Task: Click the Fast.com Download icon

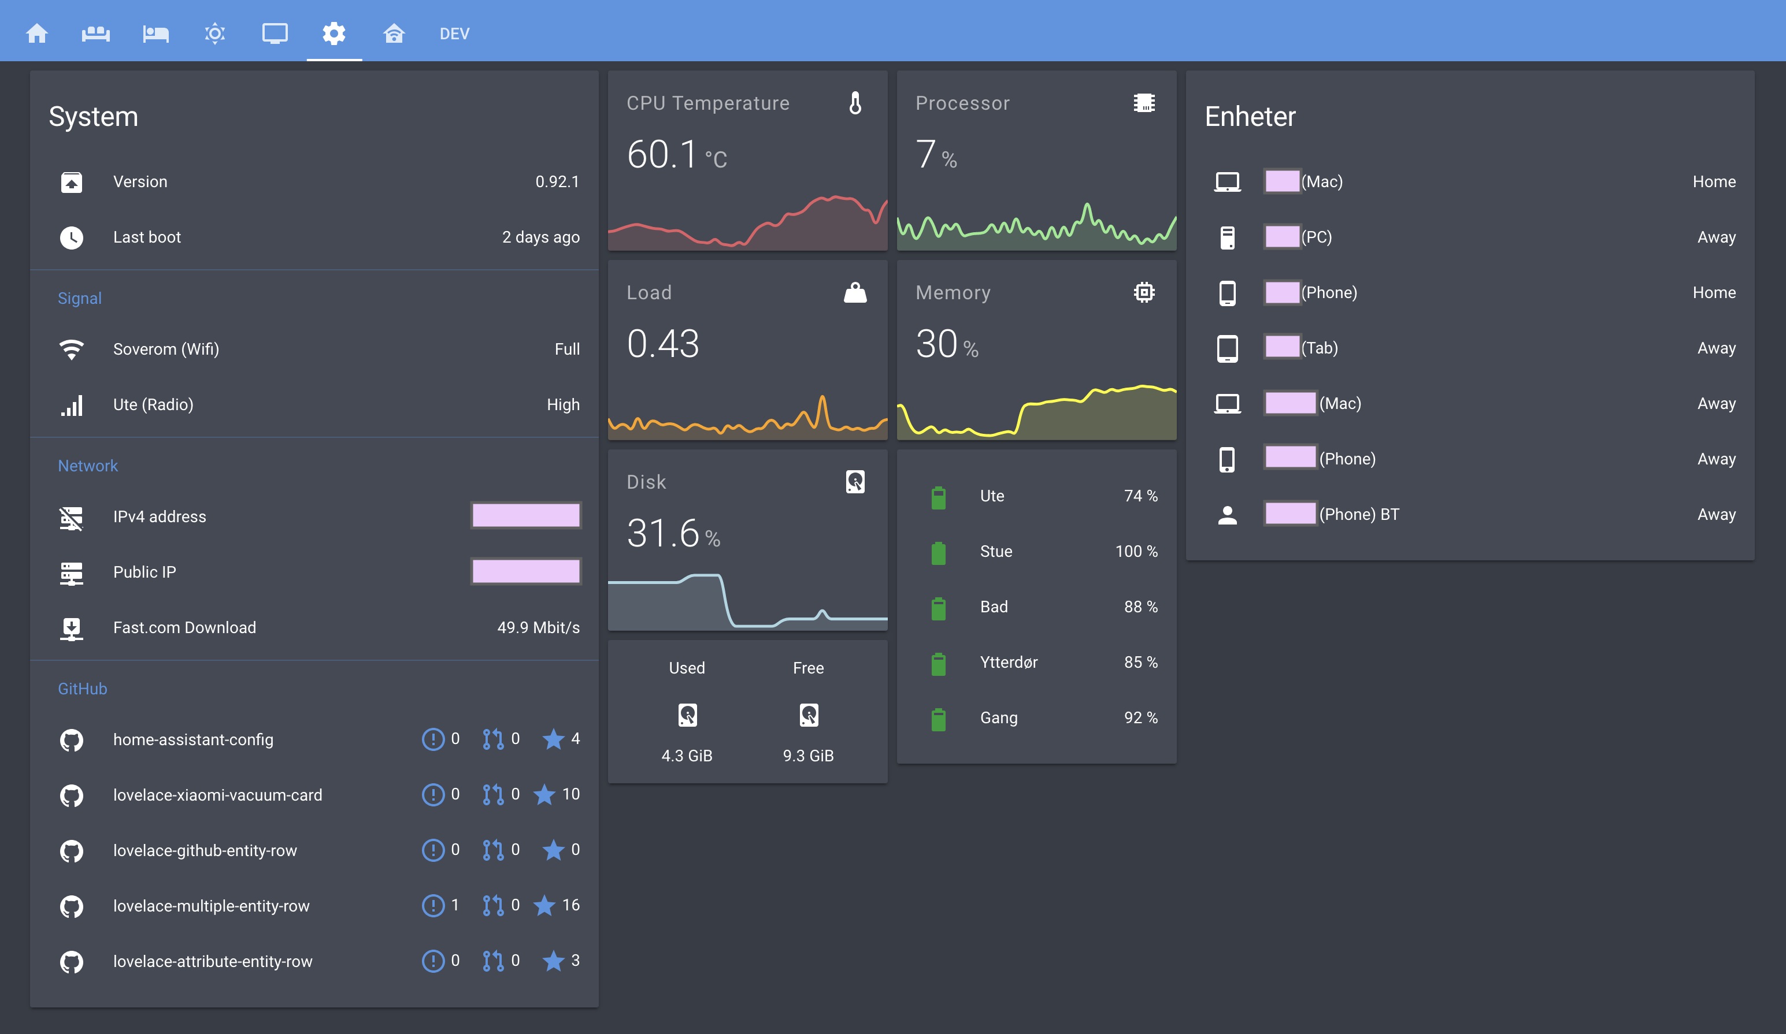Action: pyautogui.click(x=72, y=628)
